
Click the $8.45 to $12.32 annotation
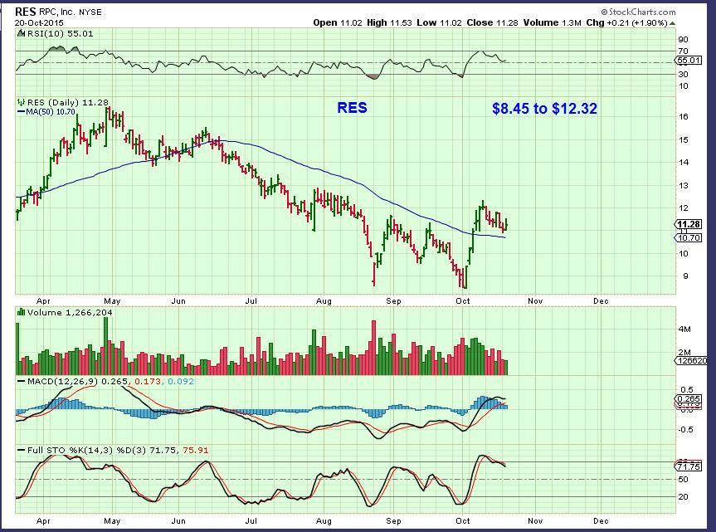544,109
